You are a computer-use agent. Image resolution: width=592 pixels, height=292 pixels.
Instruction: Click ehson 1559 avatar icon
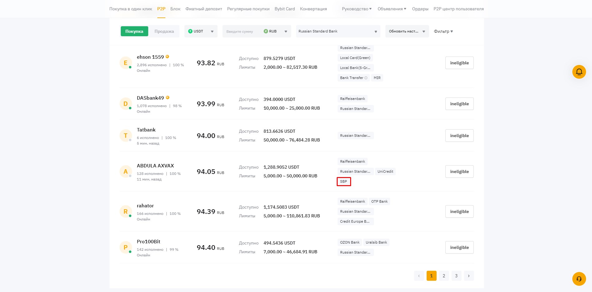(125, 63)
